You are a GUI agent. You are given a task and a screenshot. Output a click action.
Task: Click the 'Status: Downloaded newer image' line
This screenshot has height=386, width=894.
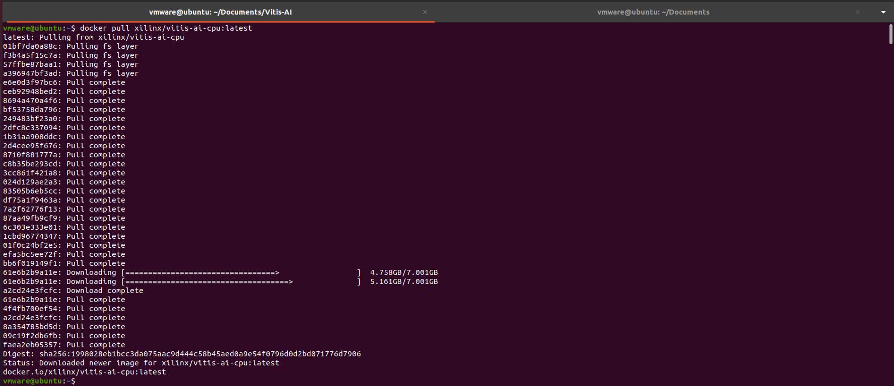pos(141,363)
